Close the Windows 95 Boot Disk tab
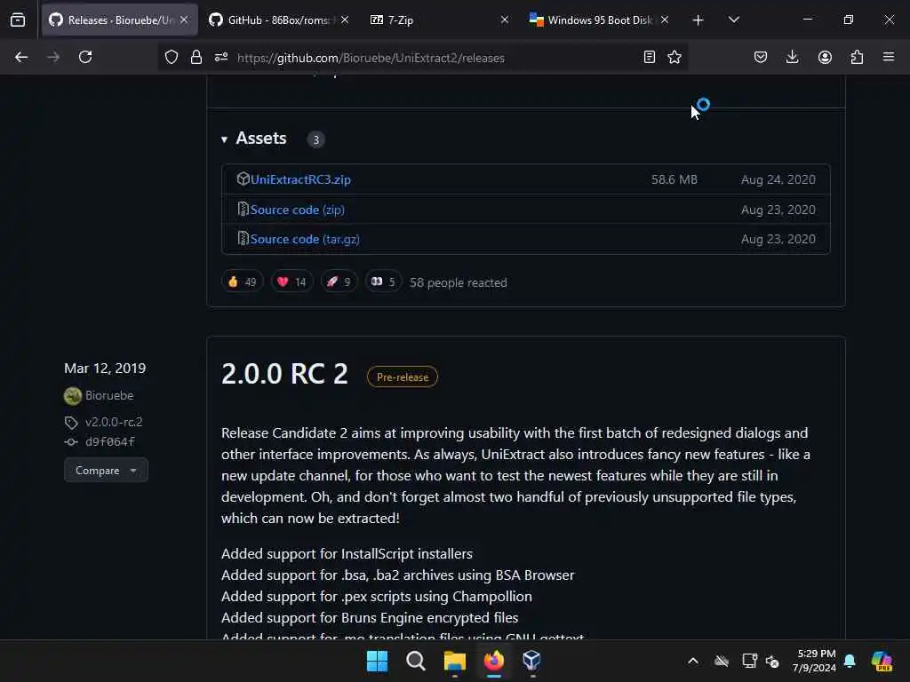Screen dimensions: 910x682 665,20
